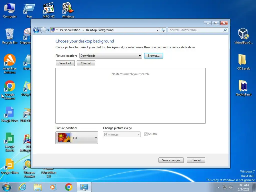Open the Change picture every dropdown
This screenshot has width=256, height=192.
pyautogui.click(x=122, y=134)
